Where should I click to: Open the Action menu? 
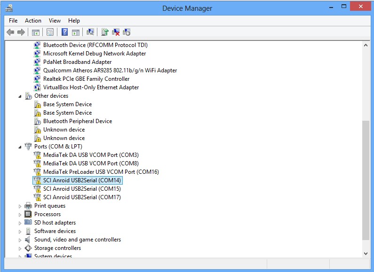pos(33,21)
